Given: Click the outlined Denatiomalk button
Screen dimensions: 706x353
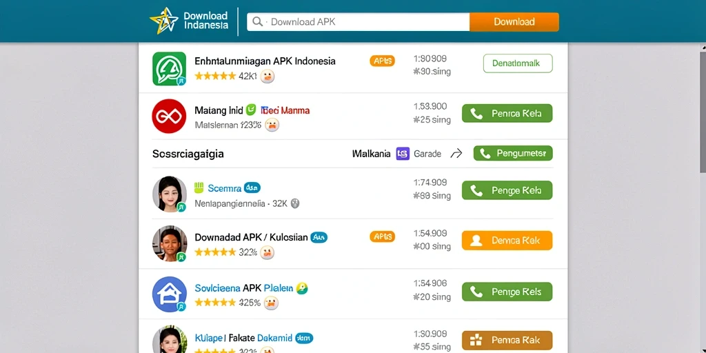Looking at the screenshot, I should coord(518,63).
